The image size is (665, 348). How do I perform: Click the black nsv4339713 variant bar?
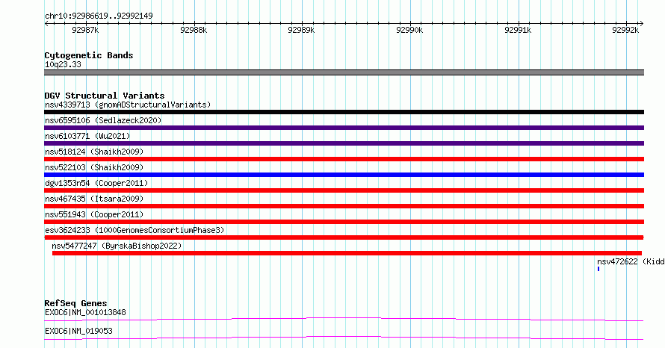pos(344,112)
